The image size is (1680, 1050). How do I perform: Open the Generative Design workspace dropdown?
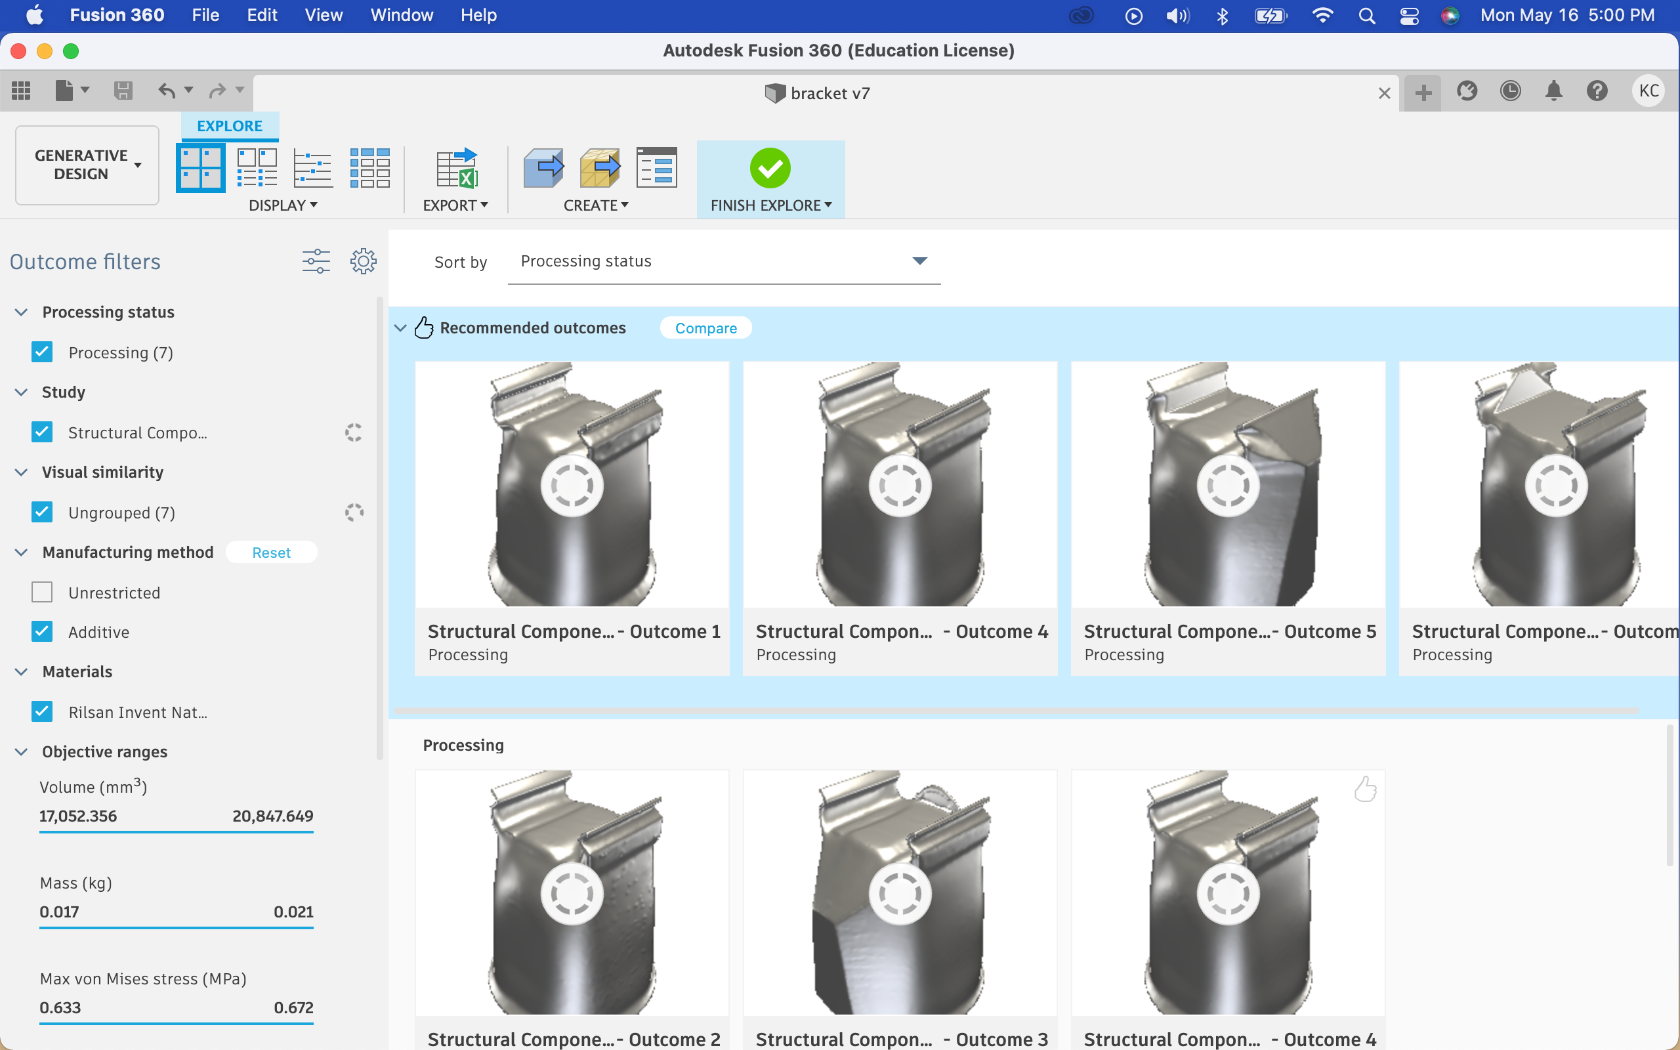click(x=87, y=165)
